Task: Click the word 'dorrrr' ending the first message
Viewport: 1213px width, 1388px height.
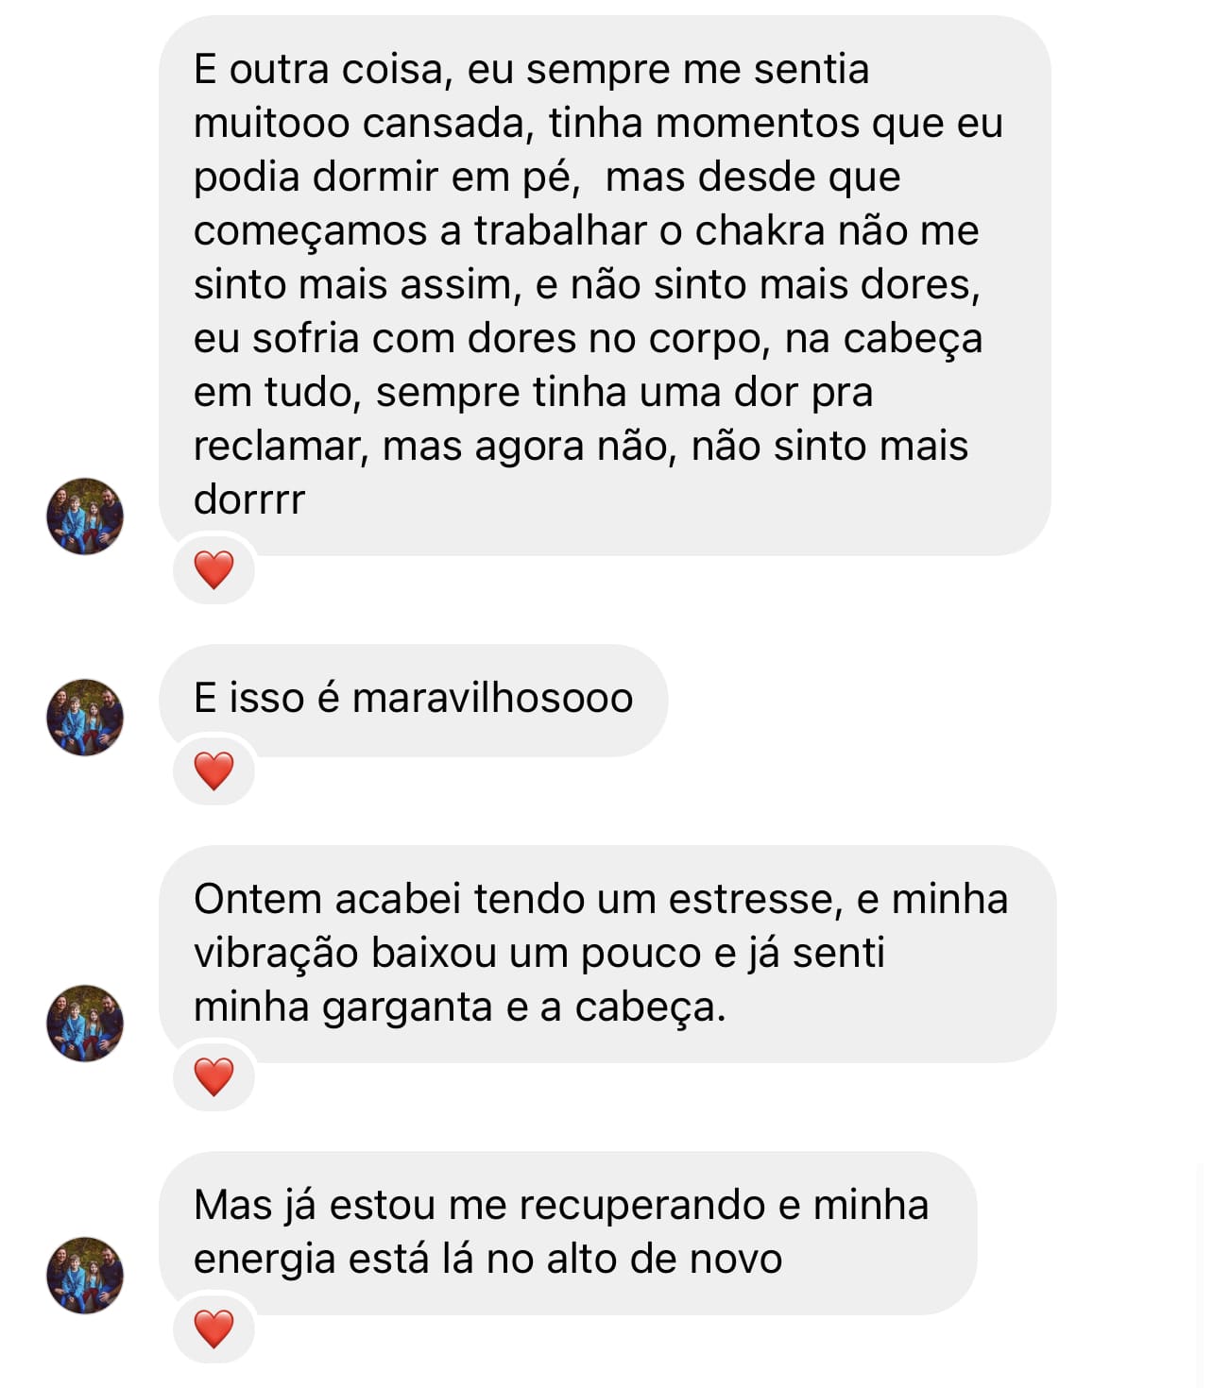Action: tap(249, 500)
